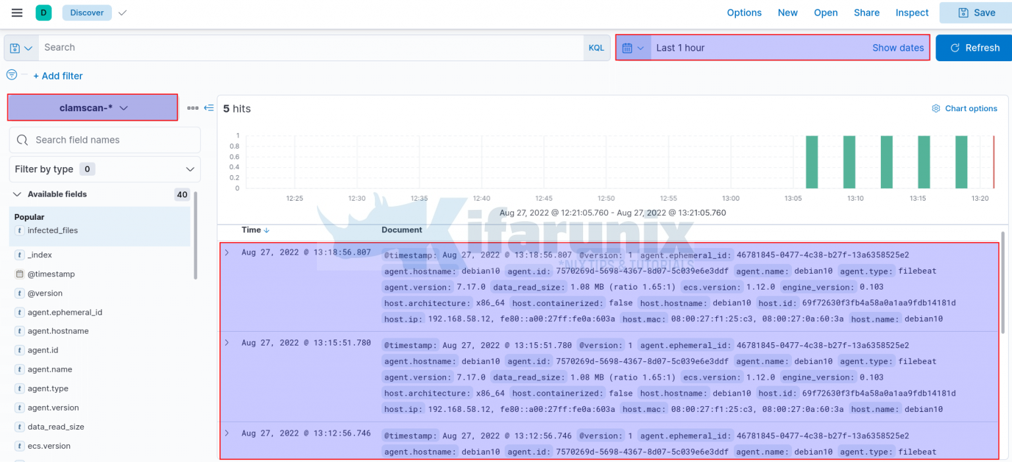Image resolution: width=1012 pixels, height=462 pixels.
Task: Open the main navigation hamburger menu
Action: (x=16, y=12)
